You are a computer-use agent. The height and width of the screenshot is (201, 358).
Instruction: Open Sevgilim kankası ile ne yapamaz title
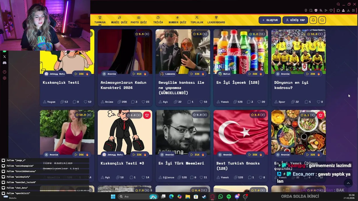coord(181,87)
